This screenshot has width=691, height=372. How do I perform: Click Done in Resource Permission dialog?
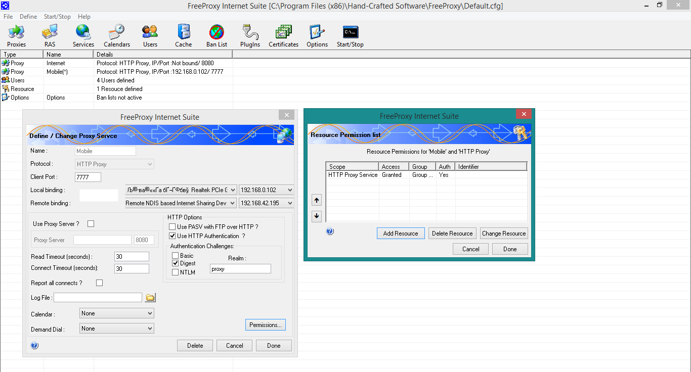point(510,249)
